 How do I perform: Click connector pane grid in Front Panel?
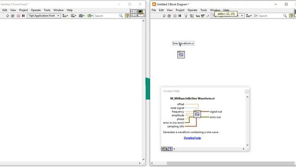pos(134,13)
